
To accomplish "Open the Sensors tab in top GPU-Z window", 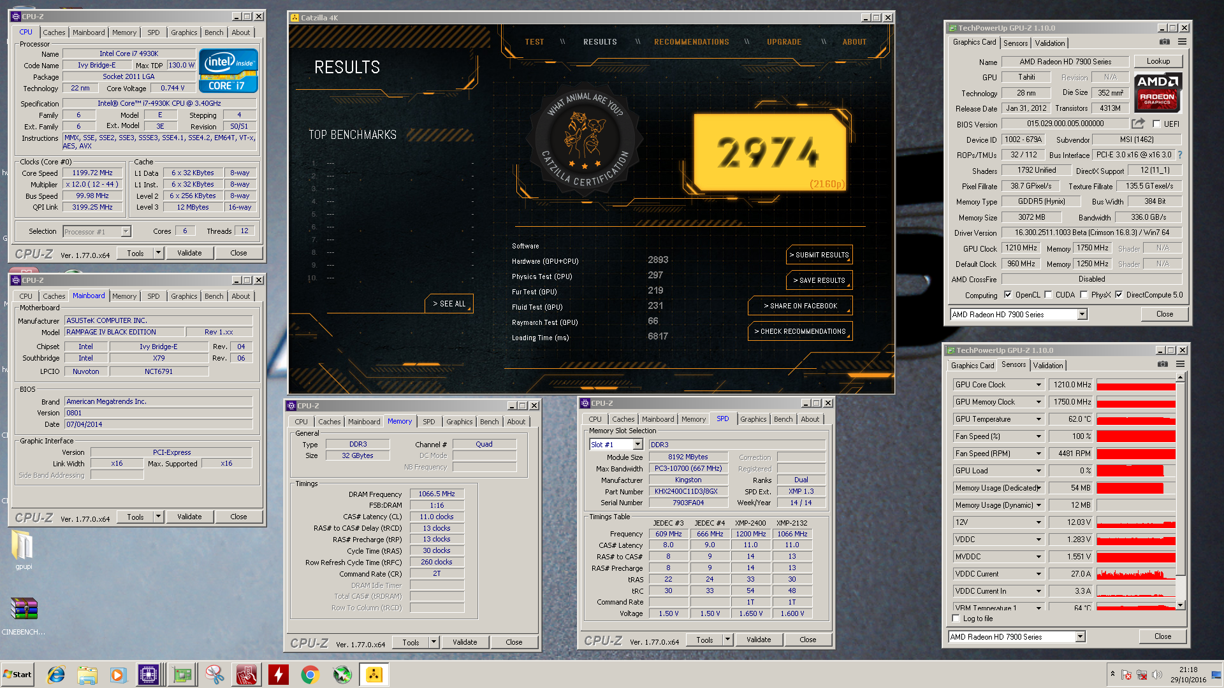I will (x=1015, y=43).
